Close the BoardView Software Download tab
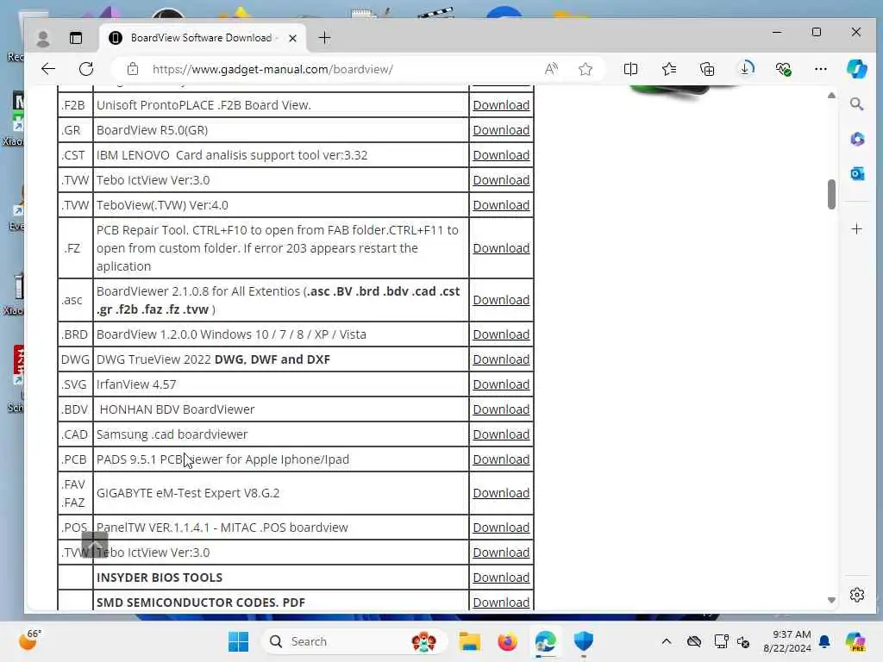The width and height of the screenshot is (883, 662). click(x=292, y=38)
